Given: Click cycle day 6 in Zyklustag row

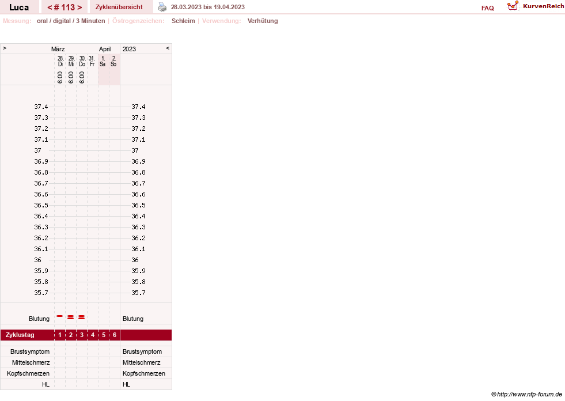Looking at the screenshot, I should (x=115, y=335).
